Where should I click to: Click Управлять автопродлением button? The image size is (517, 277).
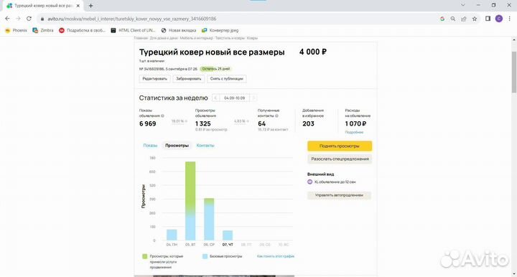(x=339, y=195)
